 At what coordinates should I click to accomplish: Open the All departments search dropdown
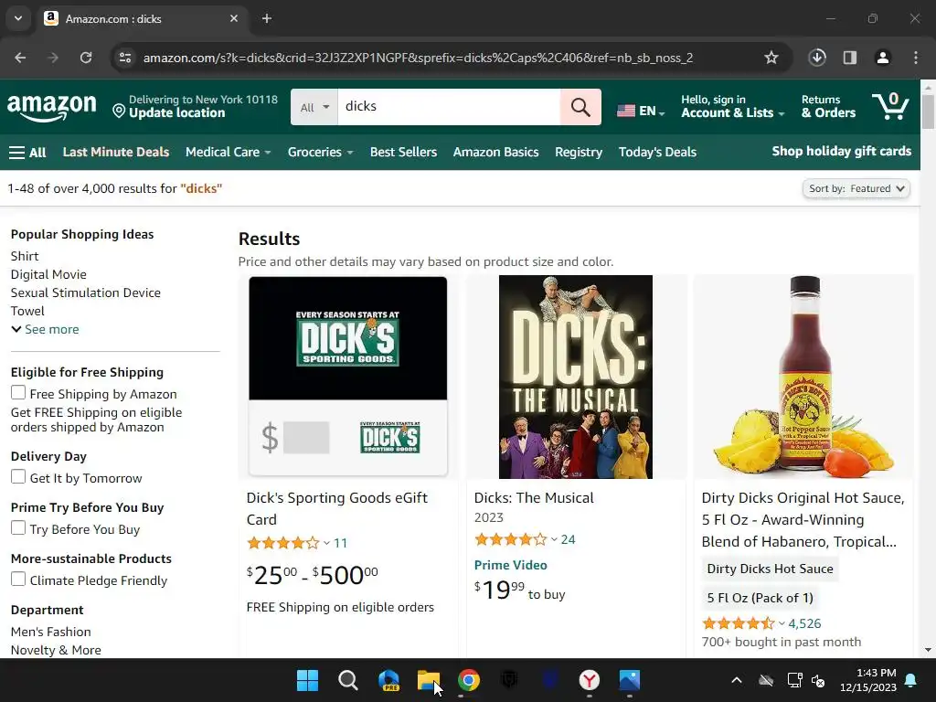point(314,108)
